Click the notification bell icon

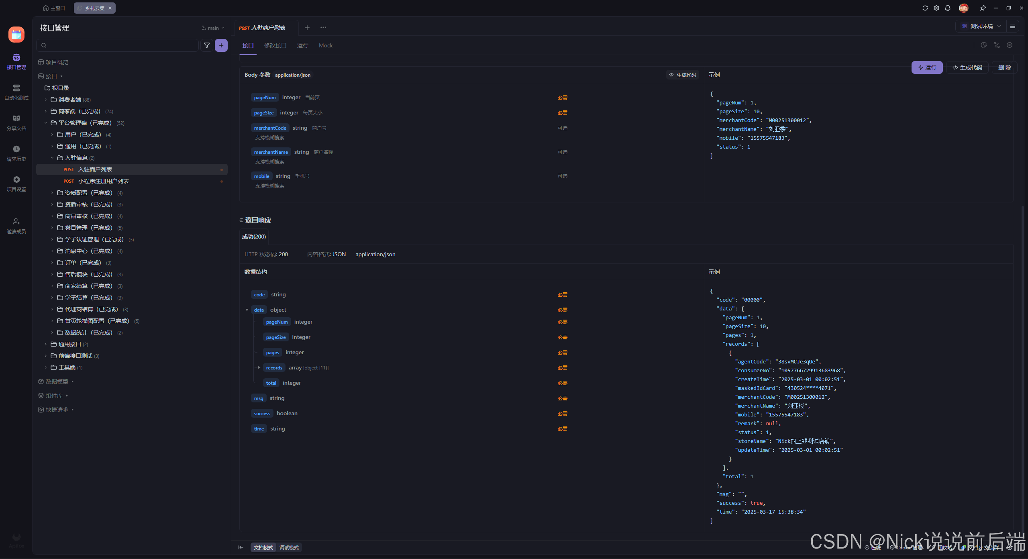click(x=948, y=8)
